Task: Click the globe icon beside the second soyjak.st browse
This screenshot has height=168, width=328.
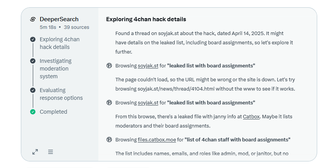Action: (109, 102)
